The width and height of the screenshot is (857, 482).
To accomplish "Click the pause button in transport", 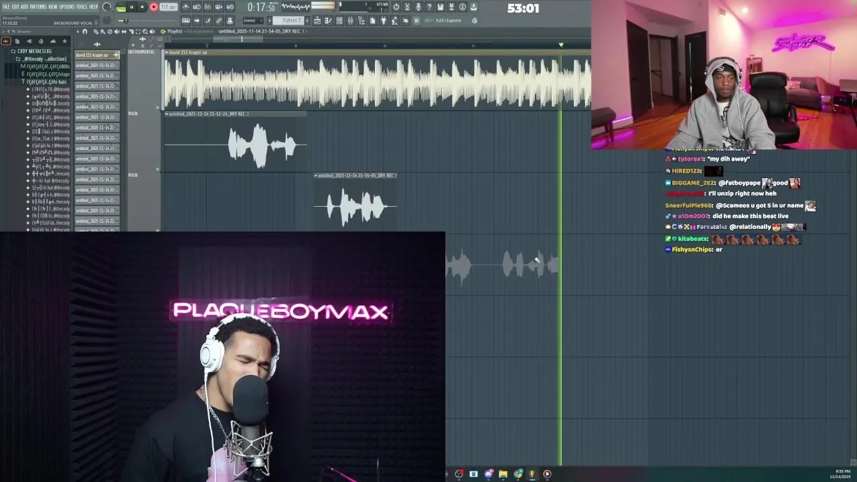I will (x=132, y=7).
